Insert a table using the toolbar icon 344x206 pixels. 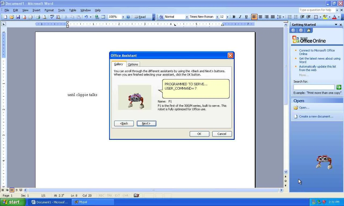pyautogui.click(x=103, y=17)
